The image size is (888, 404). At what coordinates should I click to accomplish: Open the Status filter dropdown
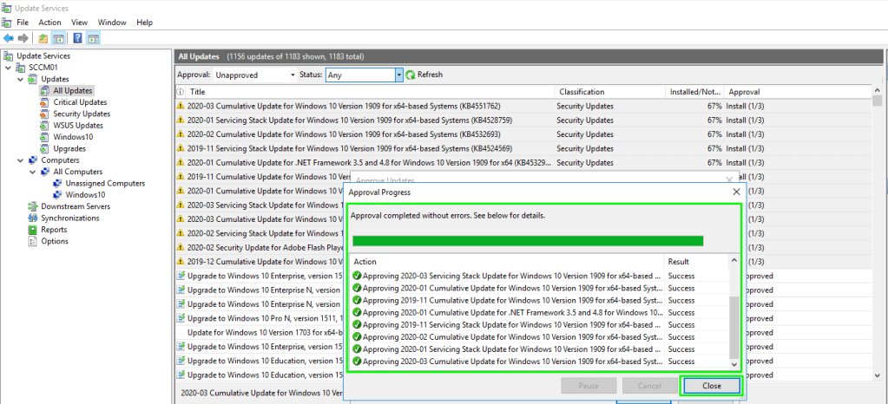[399, 75]
